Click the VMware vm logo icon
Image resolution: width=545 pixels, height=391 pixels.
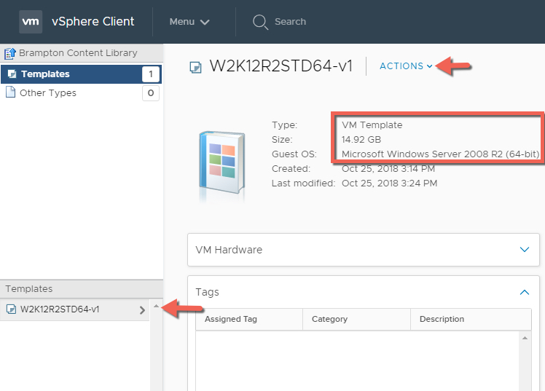click(30, 21)
